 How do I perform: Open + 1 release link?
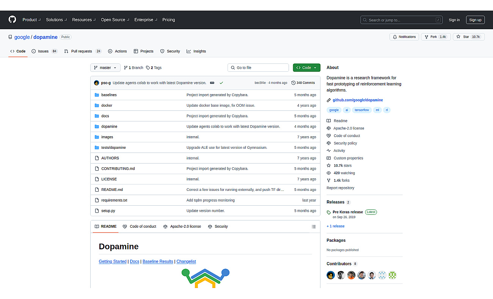tap(335, 226)
